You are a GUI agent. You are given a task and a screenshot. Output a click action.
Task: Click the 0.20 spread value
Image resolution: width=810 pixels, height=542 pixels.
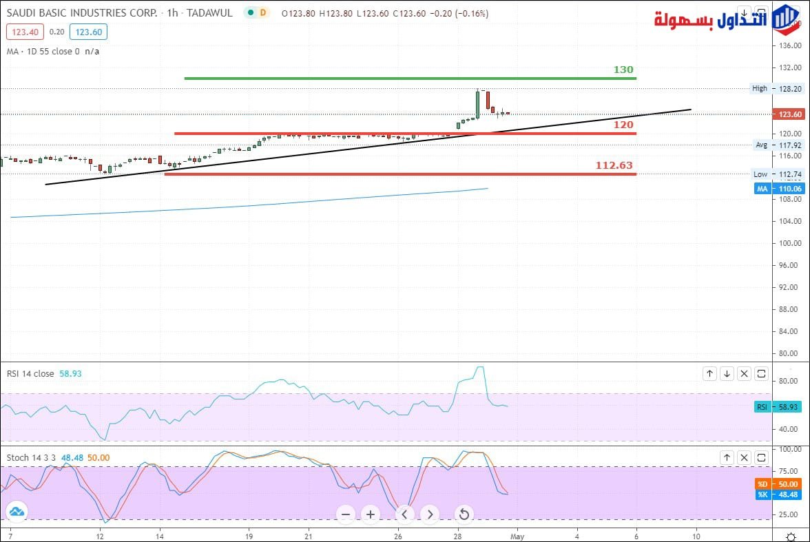coord(56,32)
